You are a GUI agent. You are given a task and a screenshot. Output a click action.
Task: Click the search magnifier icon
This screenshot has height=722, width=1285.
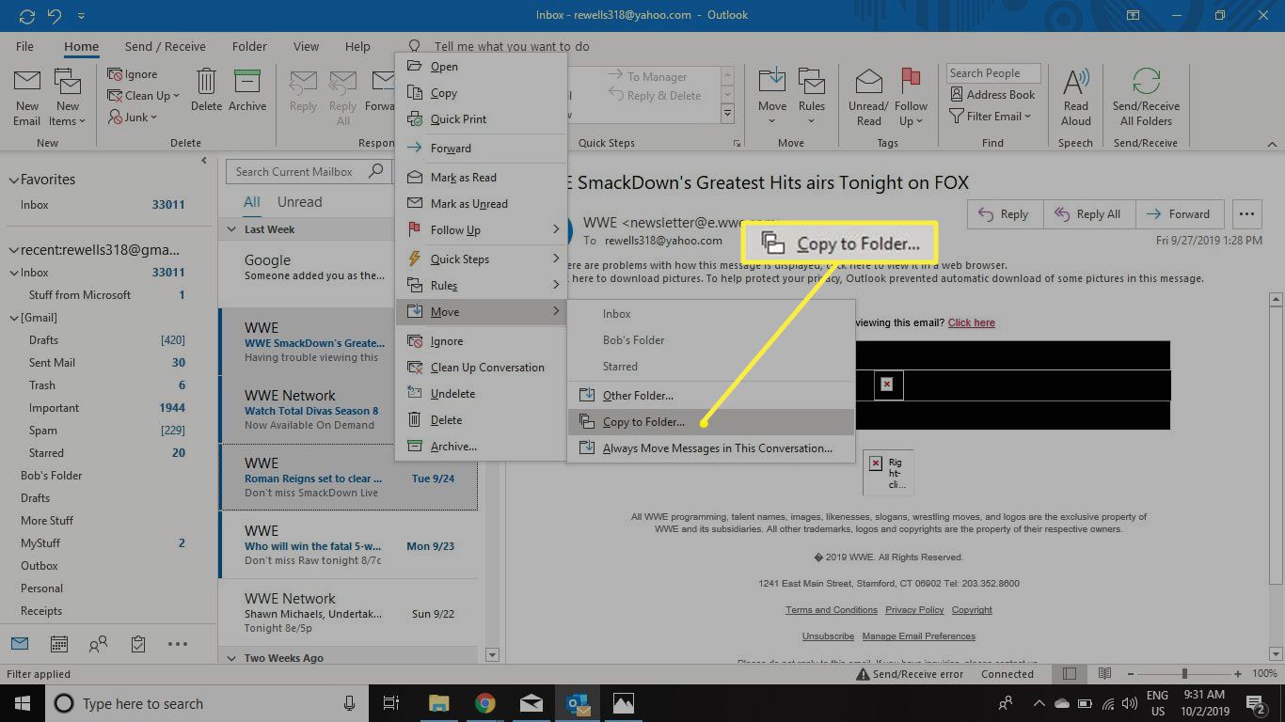pyautogui.click(x=376, y=171)
